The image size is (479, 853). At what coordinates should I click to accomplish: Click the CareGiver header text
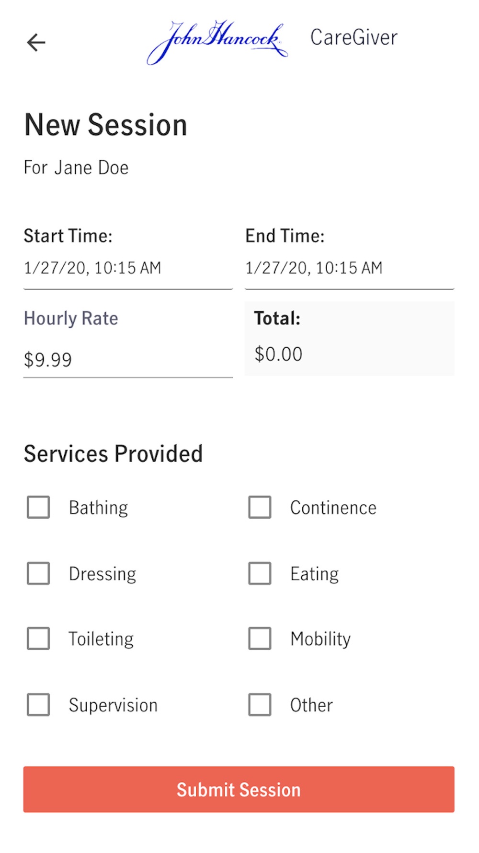[354, 38]
